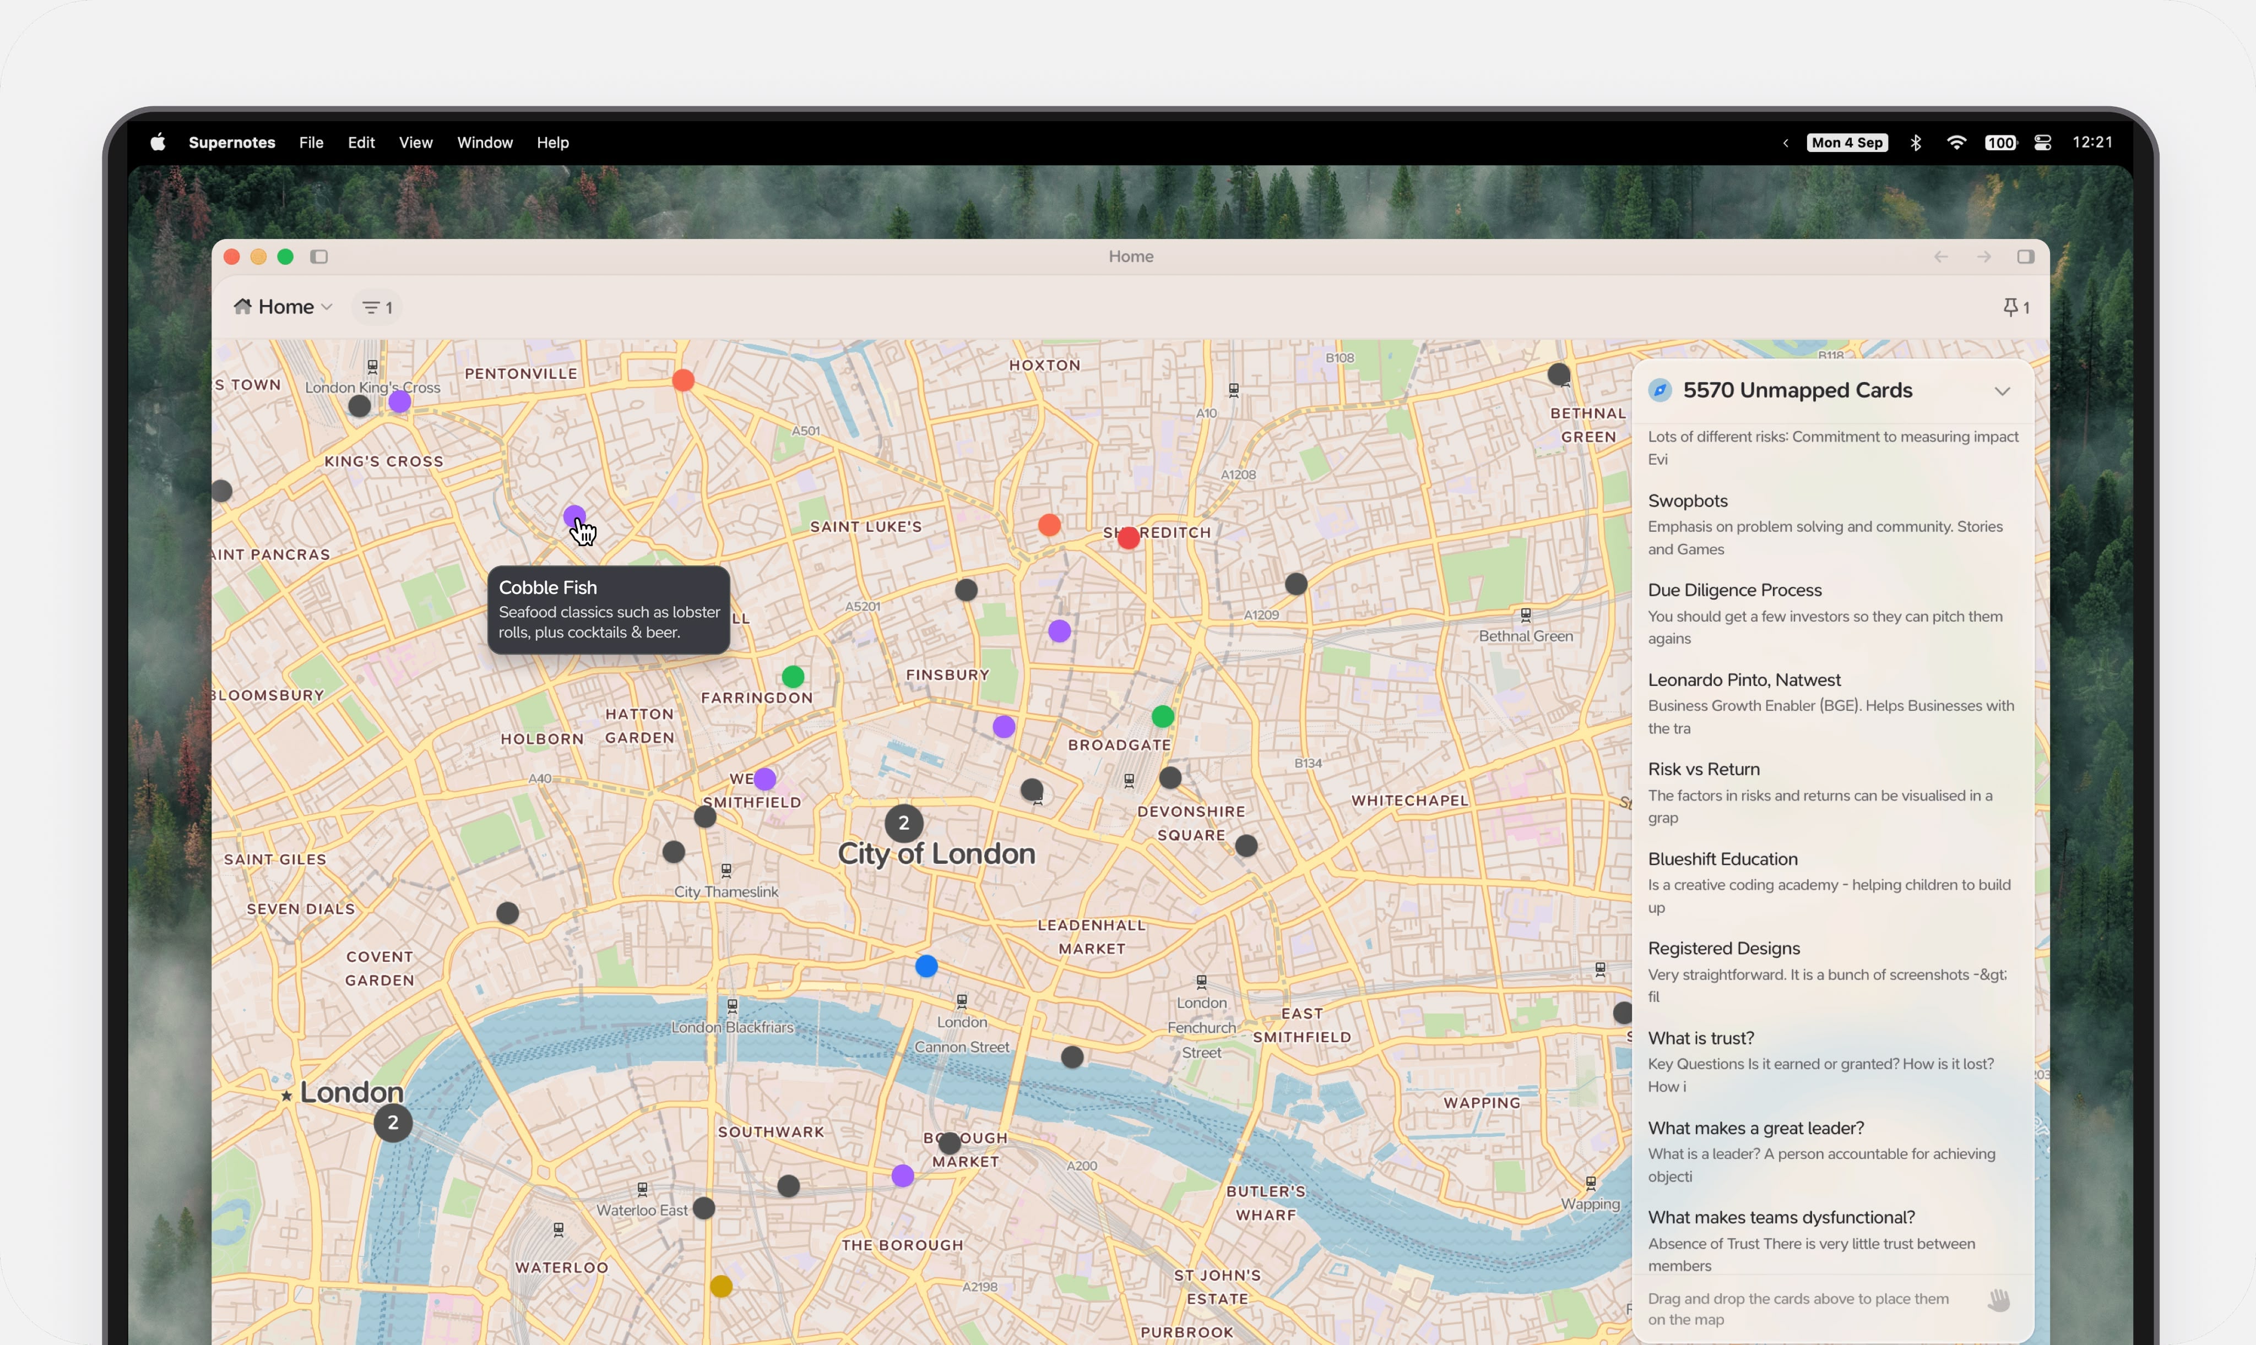The image size is (2256, 1345).
Task: Toggle the sidebar icon in title bar
Action: pyautogui.click(x=318, y=257)
